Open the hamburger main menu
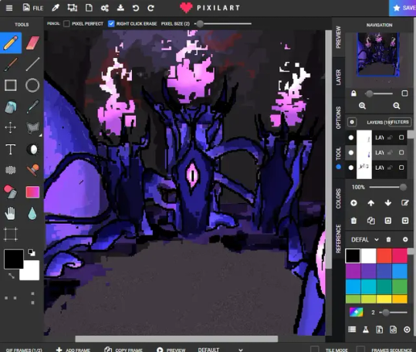 tap(9, 8)
